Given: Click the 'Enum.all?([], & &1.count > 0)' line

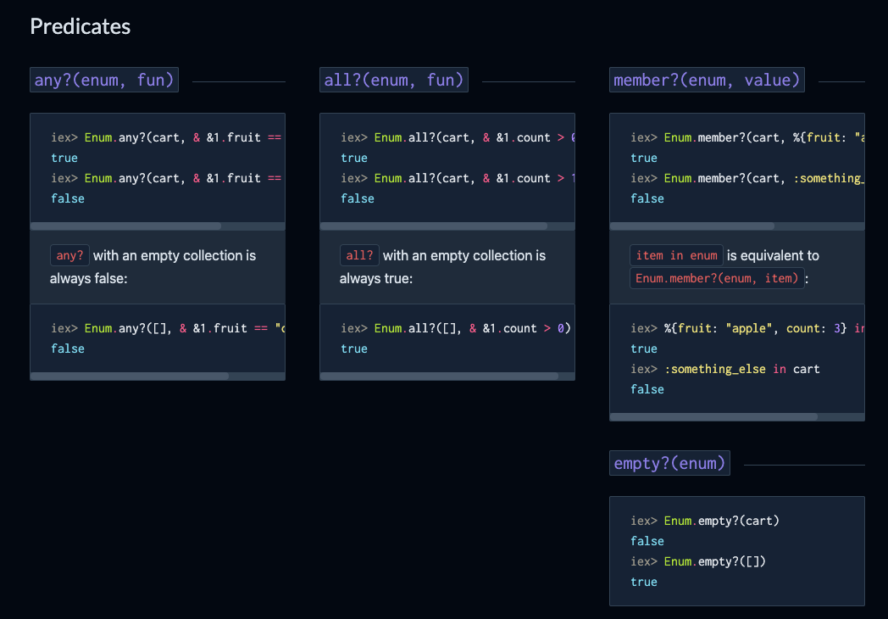Looking at the screenshot, I should point(456,328).
